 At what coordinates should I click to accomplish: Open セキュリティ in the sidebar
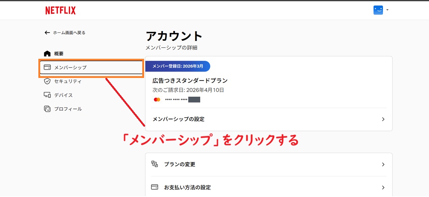68,81
